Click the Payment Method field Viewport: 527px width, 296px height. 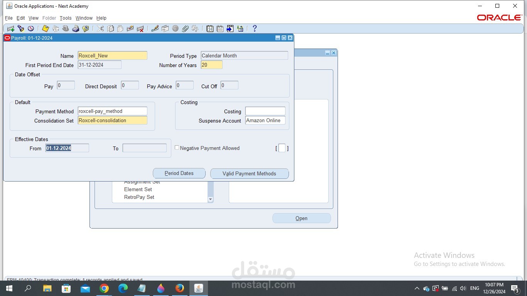(x=112, y=111)
